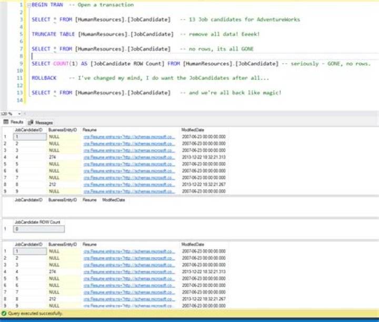Open the 120 % zoom level dropdown
379x322 pixels.
coord(19,114)
